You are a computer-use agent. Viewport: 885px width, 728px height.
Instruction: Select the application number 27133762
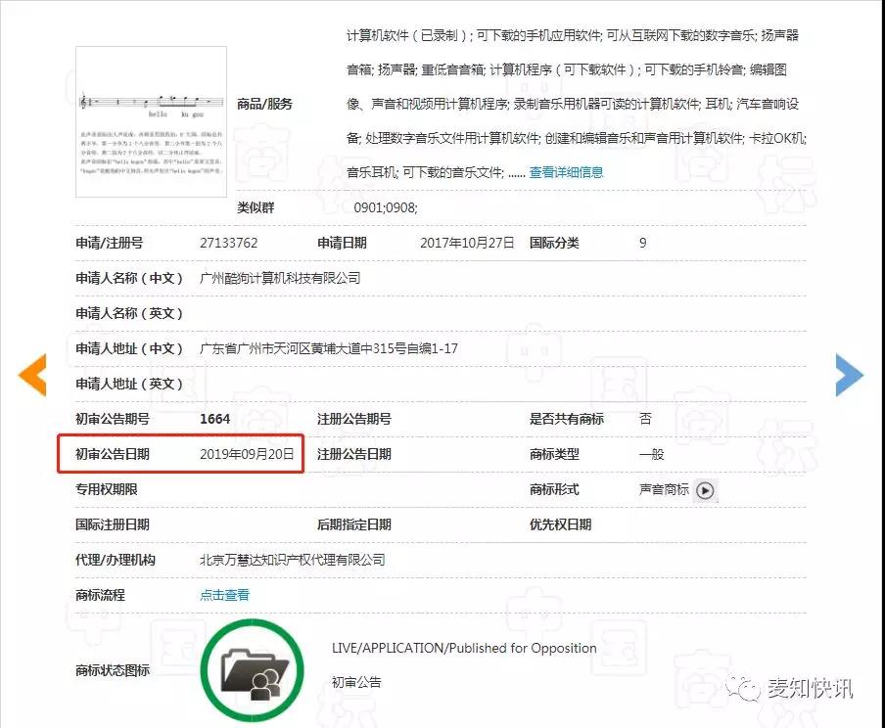228,243
